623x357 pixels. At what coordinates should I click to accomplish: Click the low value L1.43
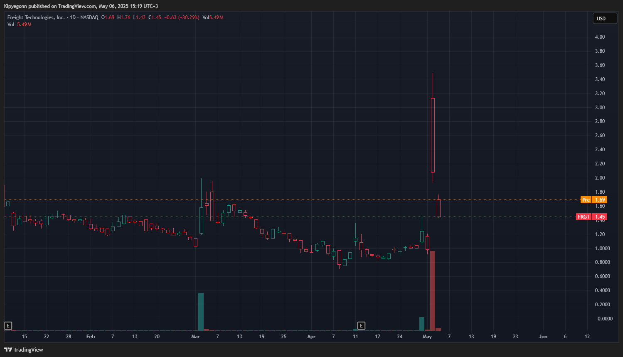point(139,17)
